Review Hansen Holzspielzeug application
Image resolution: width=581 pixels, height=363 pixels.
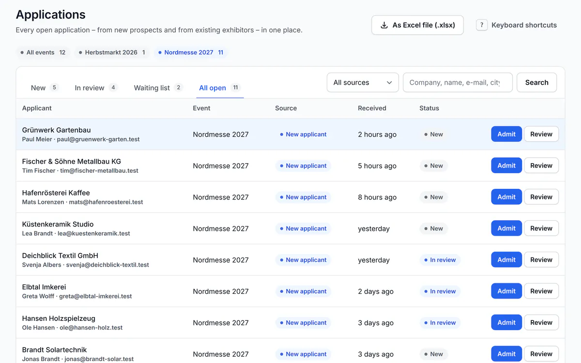(541, 323)
